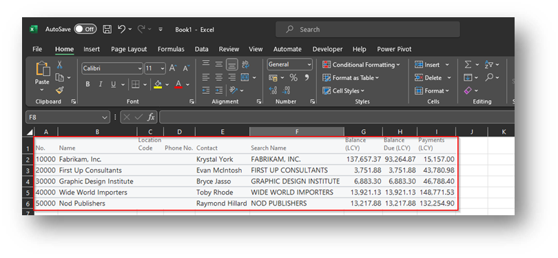Align text left
Screen dimensions: 558x258
click(x=206, y=77)
